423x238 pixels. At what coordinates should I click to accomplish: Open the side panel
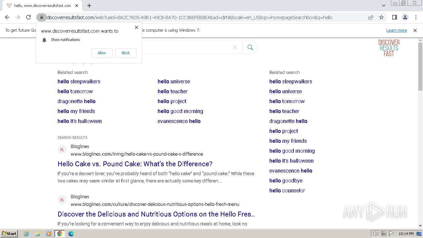tap(394, 17)
